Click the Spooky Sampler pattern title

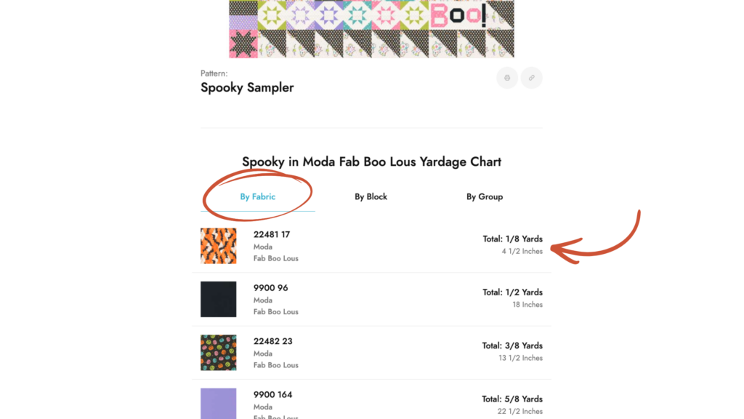[247, 87]
